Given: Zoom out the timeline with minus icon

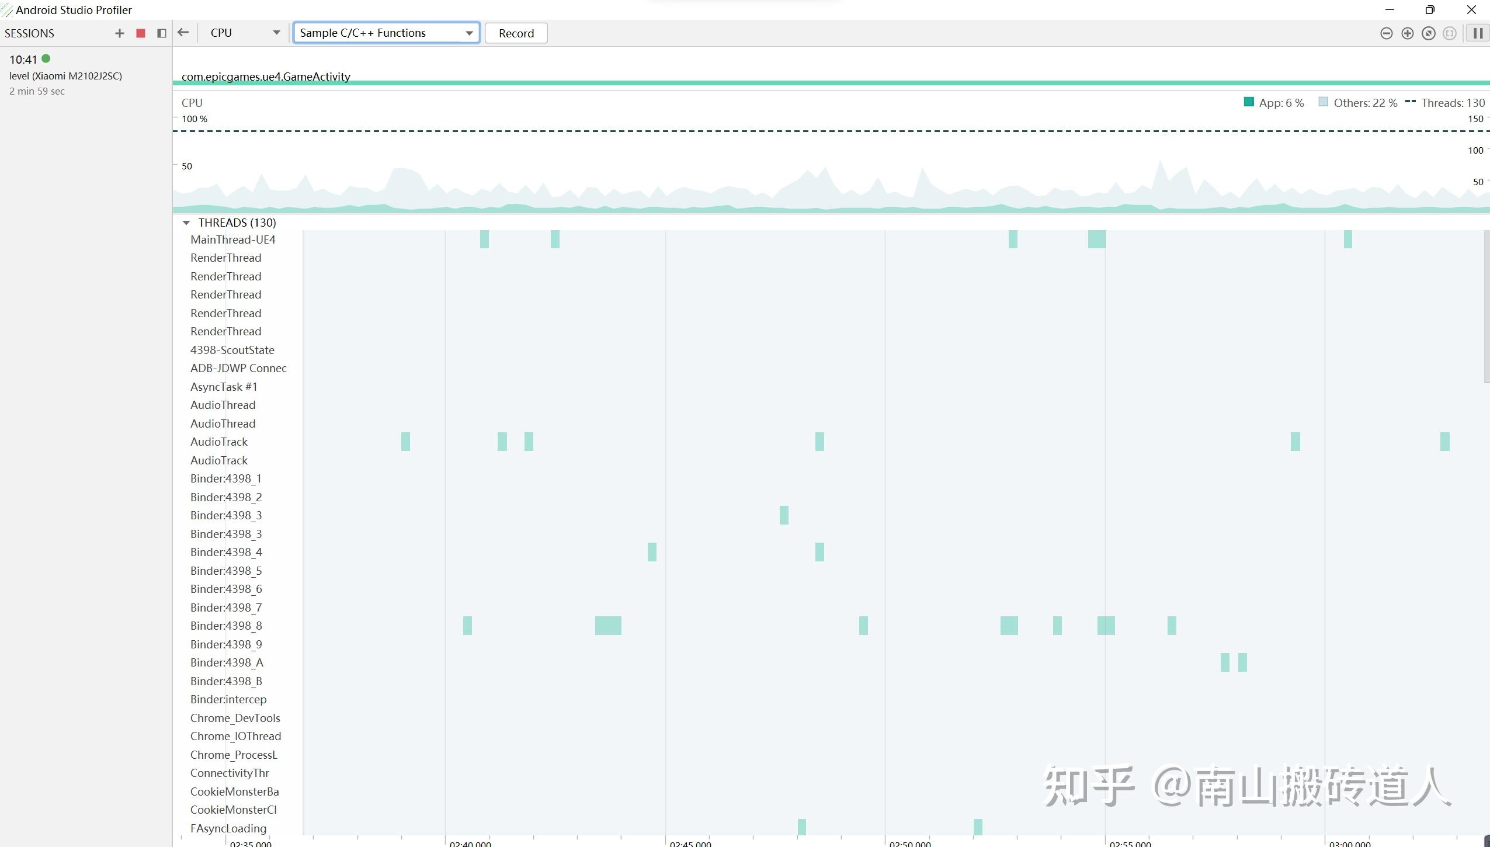Looking at the screenshot, I should tap(1387, 33).
